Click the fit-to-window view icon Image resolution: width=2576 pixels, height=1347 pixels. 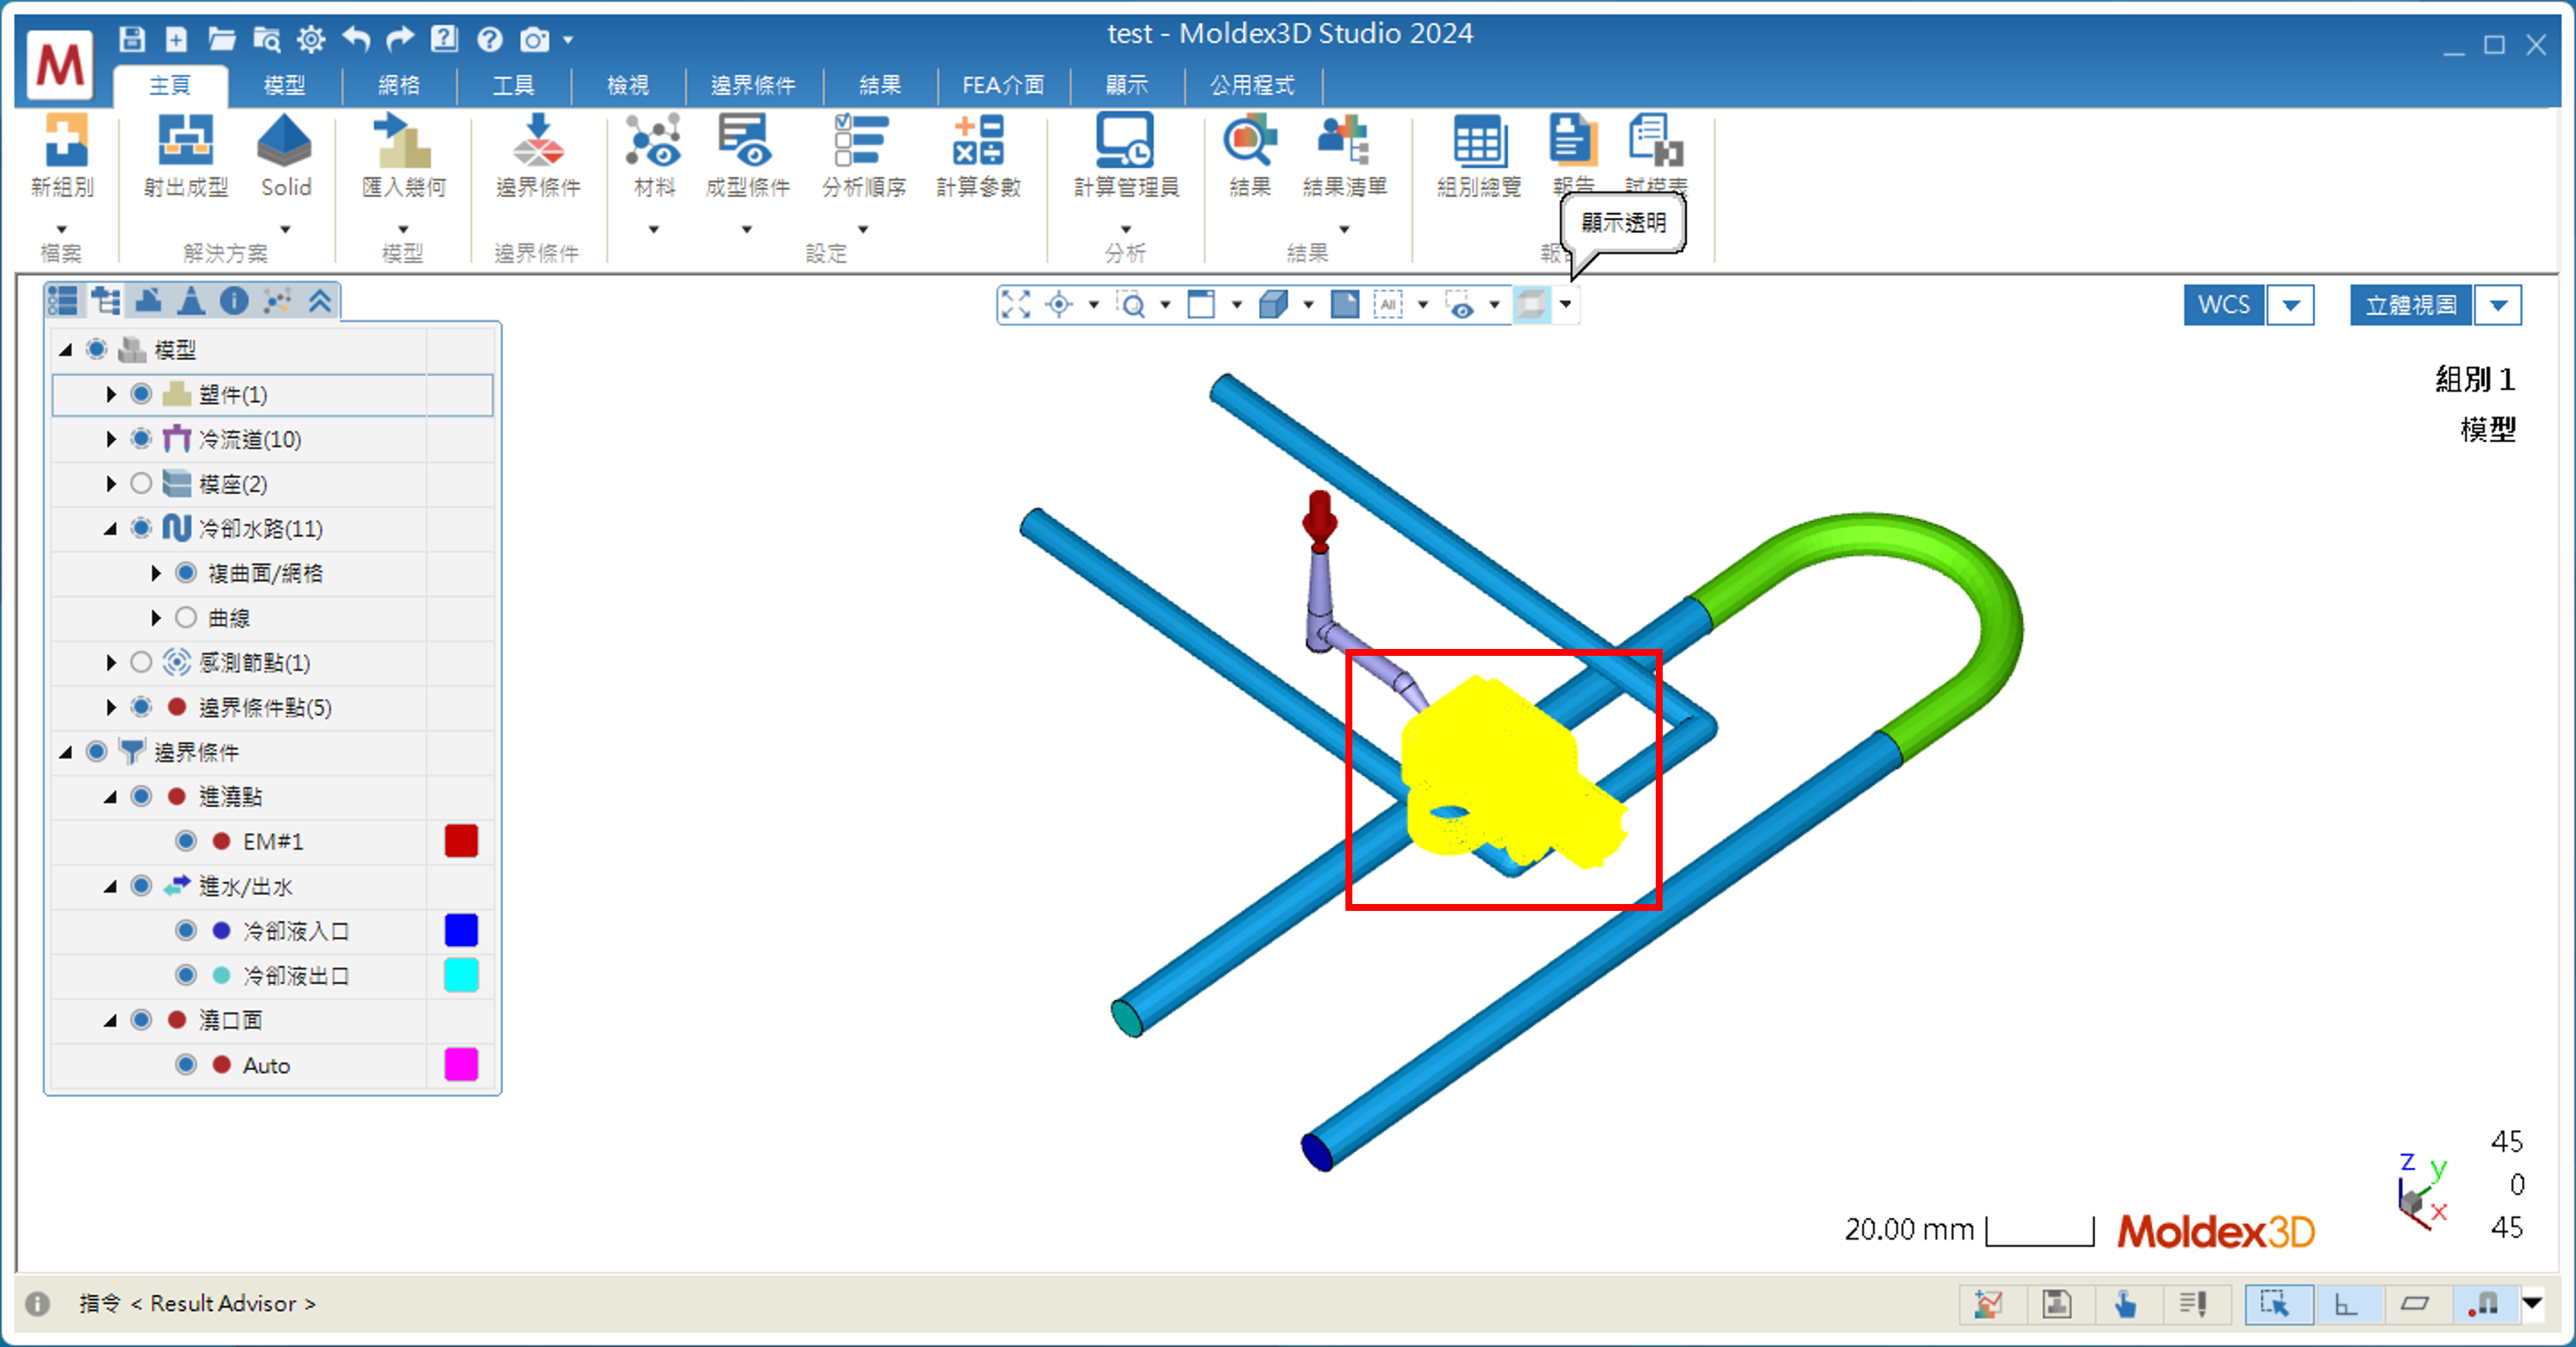click(x=1016, y=304)
